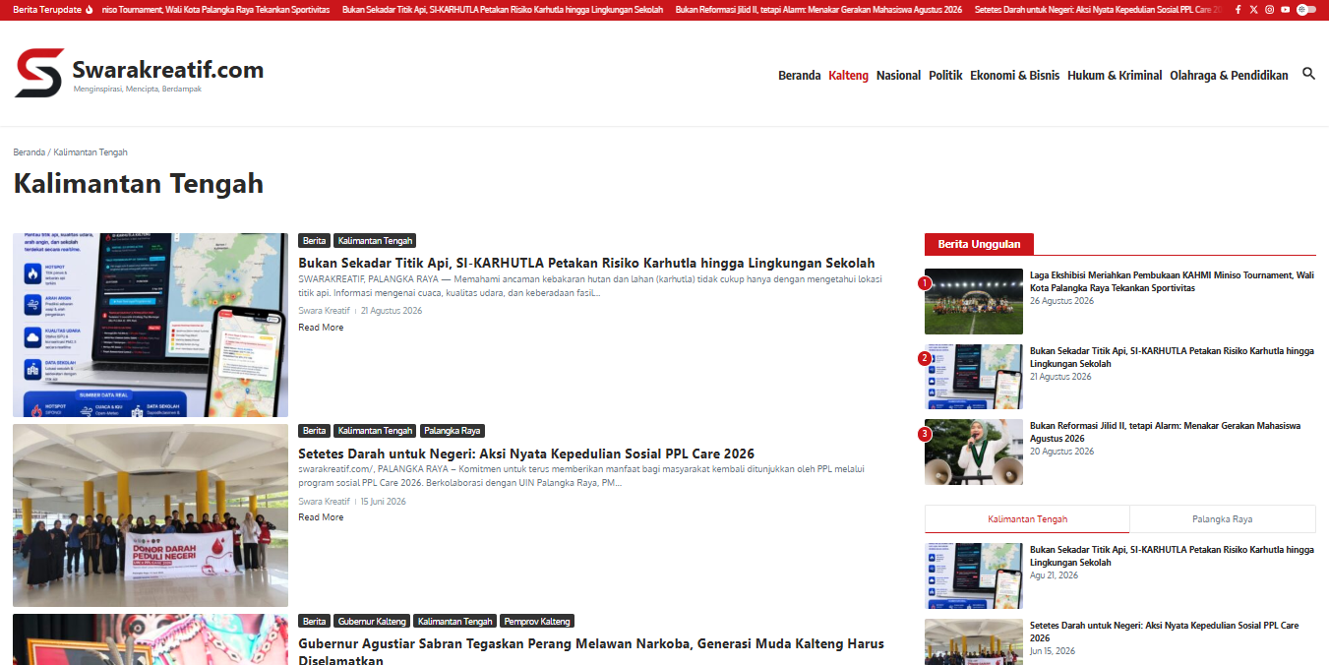Screen dimensions: 1329x665
Task: Click the Berita Terupdate label
Action: point(47,9)
